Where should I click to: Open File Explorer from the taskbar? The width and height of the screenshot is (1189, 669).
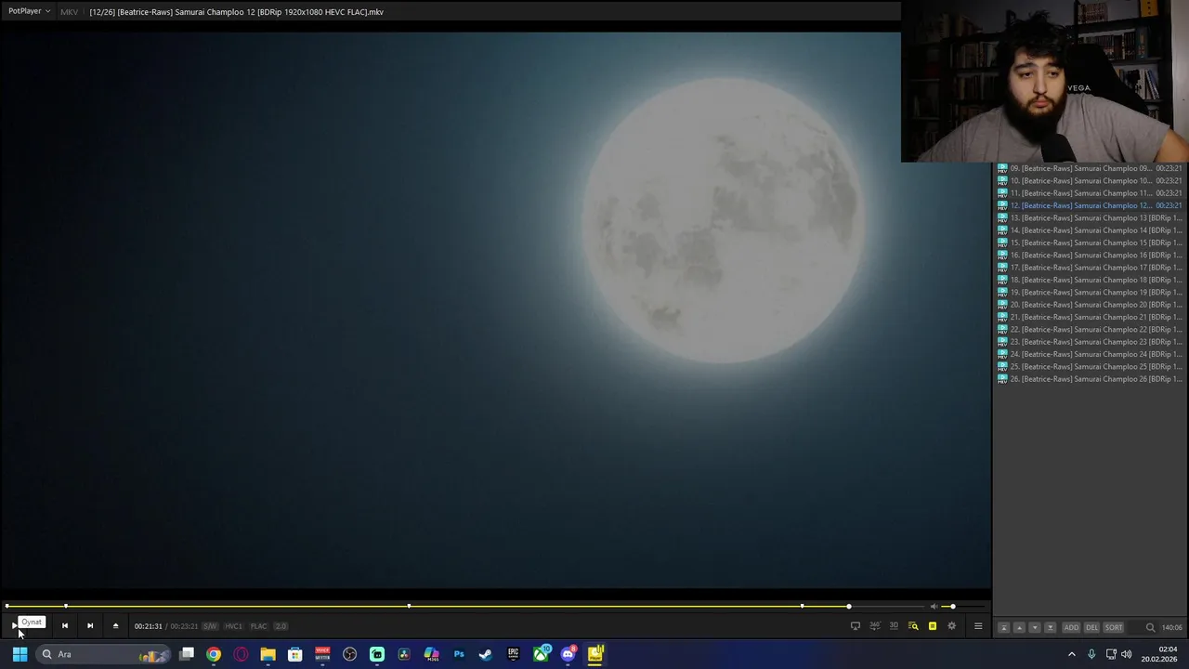pos(268,654)
